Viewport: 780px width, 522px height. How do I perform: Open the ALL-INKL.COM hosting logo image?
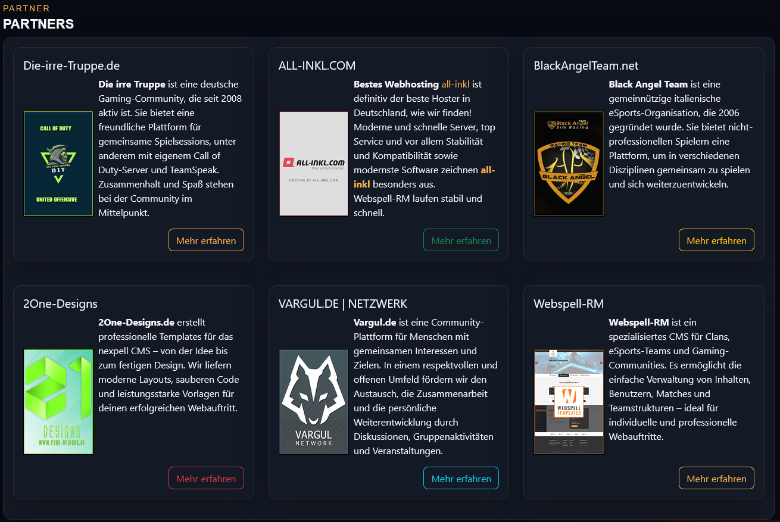click(314, 164)
